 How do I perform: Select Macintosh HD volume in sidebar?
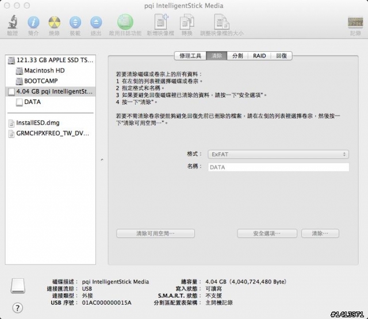51,71
